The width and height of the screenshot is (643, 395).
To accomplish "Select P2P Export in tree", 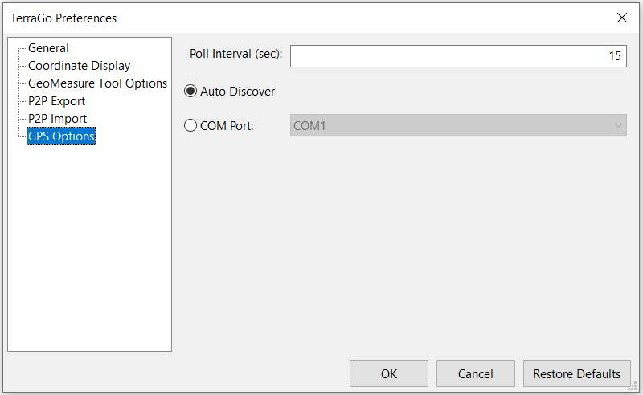I will click(x=56, y=101).
